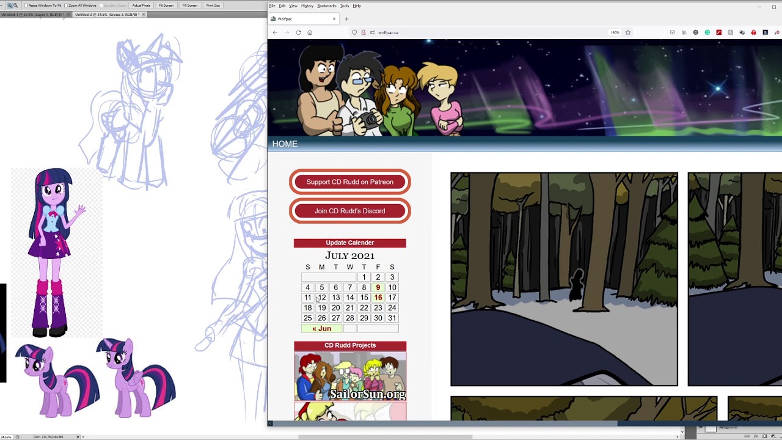The width and height of the screenshot is (782, 440).
Task: Toggle the Scrubby Zoom checkbox
Action: click(101, 5)
